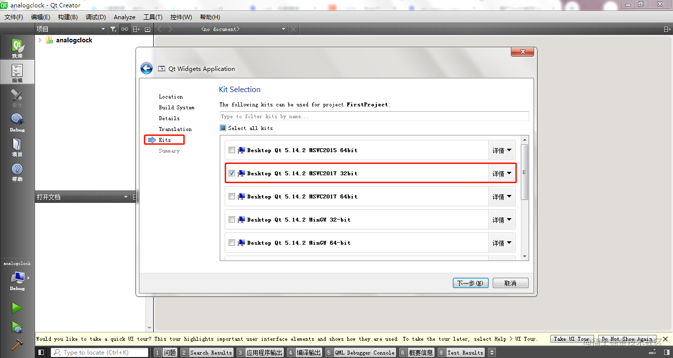Image resolution: width=673 pixels, height=358 pixels.
Task: Open the Analyze menu
Action: (125, 17)
